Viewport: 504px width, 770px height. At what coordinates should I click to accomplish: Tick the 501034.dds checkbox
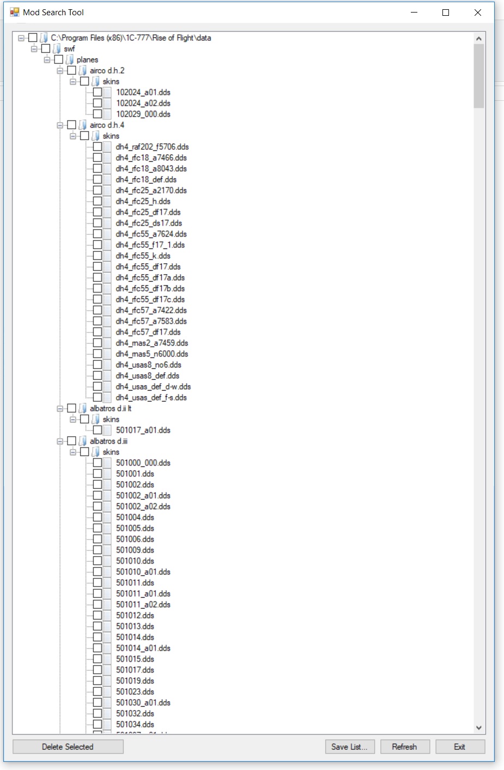pos(98,724)
